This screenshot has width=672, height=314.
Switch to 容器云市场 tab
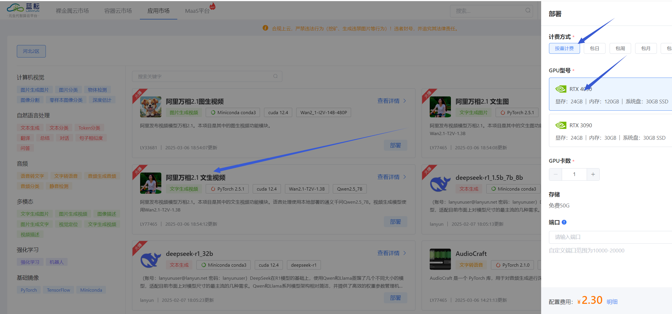(118, 11)
